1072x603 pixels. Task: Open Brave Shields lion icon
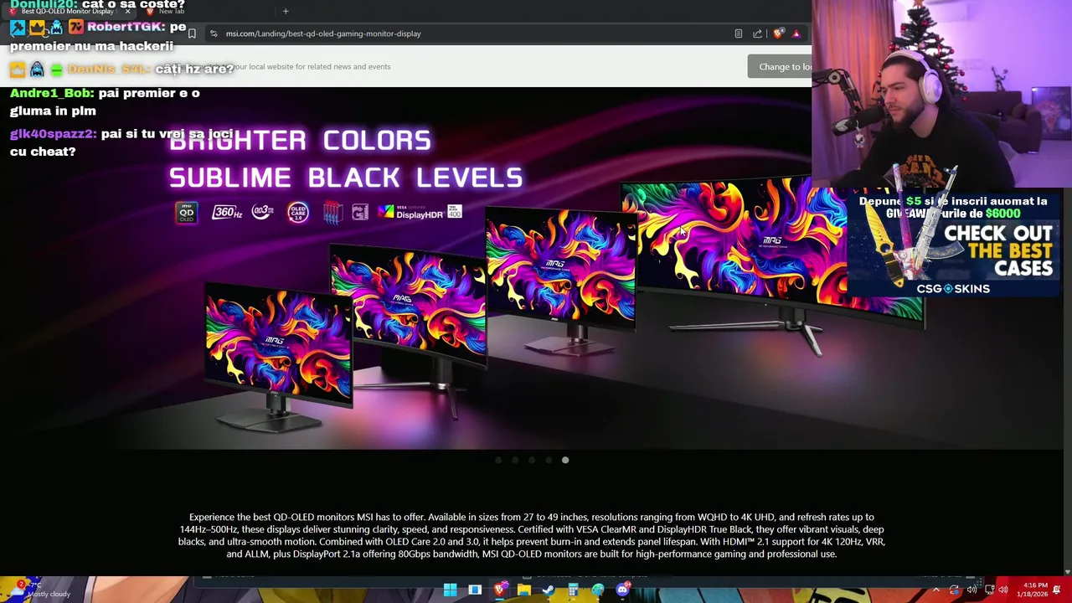coord(778,33)
